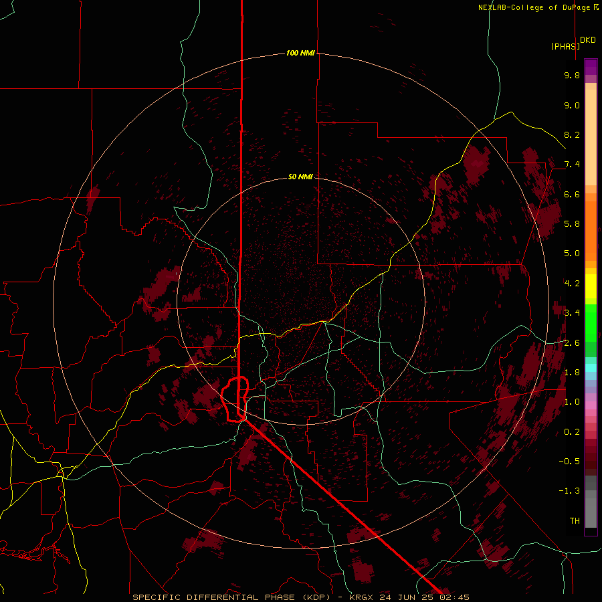
Task: Click the thick red outlined lake polygon
Action: point(235,399)
